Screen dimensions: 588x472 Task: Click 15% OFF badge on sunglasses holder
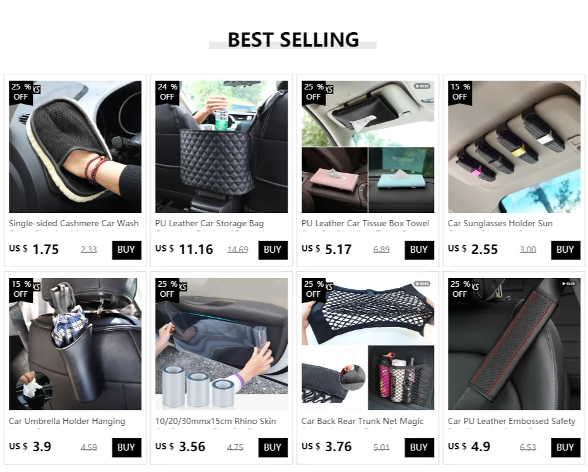click(460, 92)
